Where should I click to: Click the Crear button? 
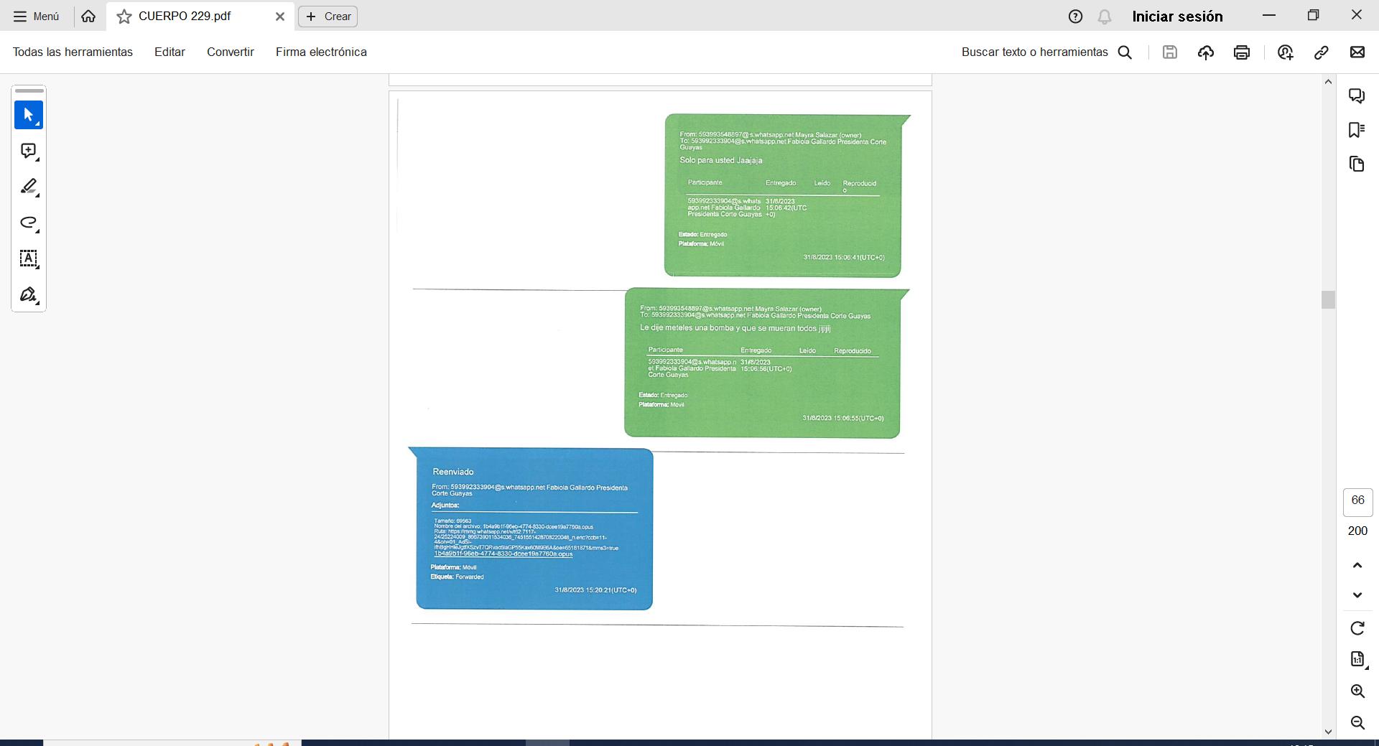[x=328, y=16]
